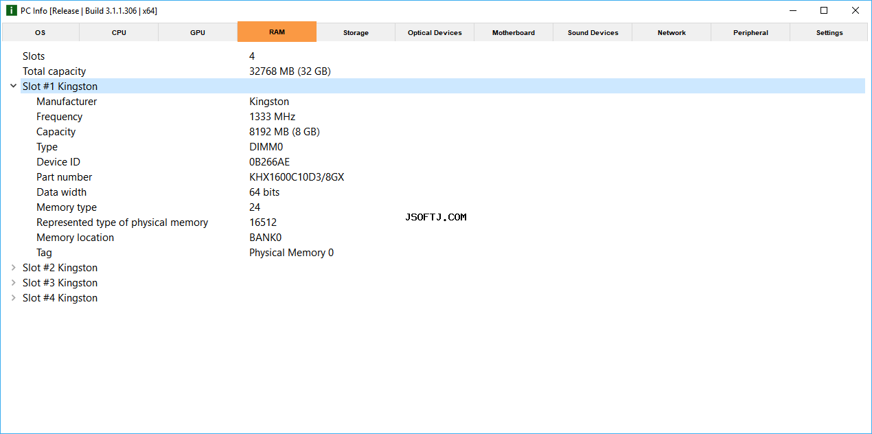Image resolution: width=872 pixels, height=434 pixels.
Task: Click the PC Info app icon in title bar
Action: point(11,10)
